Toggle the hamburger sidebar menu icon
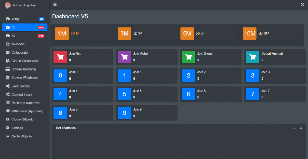 tap(55, 4)
